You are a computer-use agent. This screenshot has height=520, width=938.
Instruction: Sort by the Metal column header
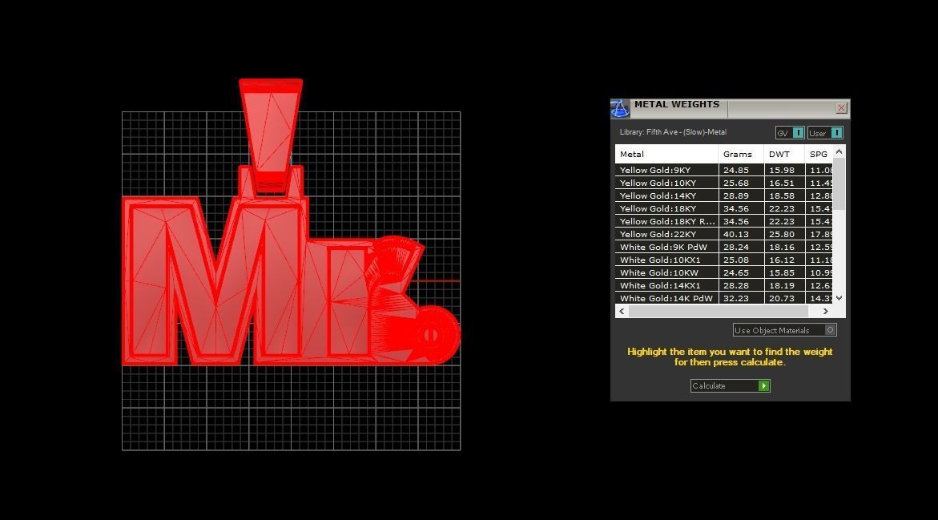666,154
